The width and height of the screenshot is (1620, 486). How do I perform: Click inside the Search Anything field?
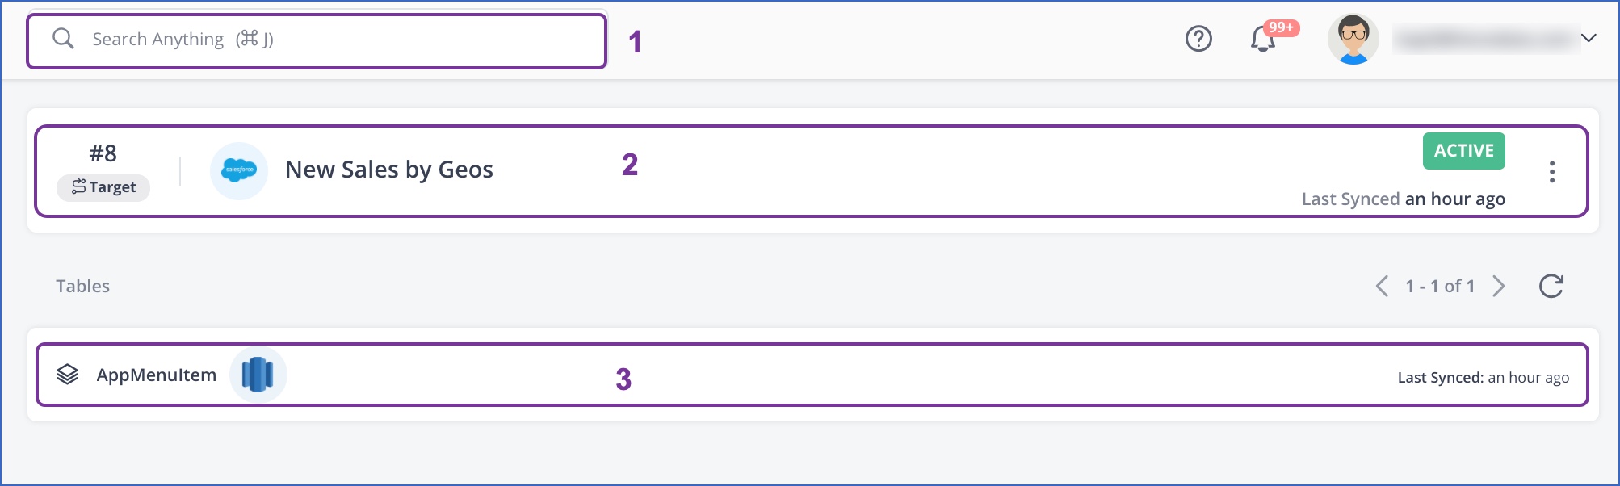point(315,39)
